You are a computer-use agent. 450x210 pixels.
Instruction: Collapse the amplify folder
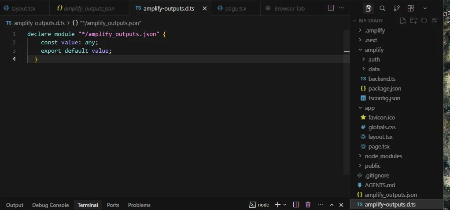click(374, 50)
